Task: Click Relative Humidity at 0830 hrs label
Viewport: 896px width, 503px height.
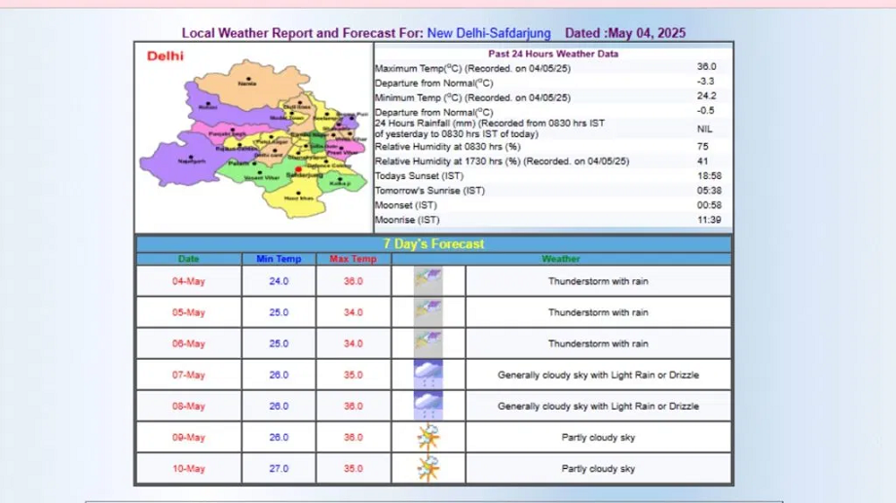Action: [447, 147]
